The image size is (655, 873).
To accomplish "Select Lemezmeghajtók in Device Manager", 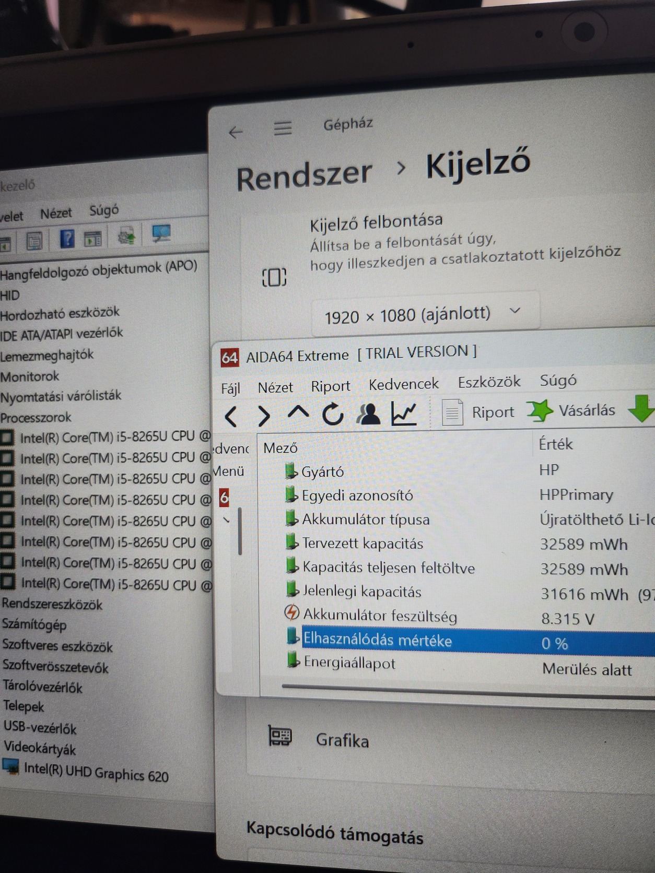I will (x=47, y=356).
